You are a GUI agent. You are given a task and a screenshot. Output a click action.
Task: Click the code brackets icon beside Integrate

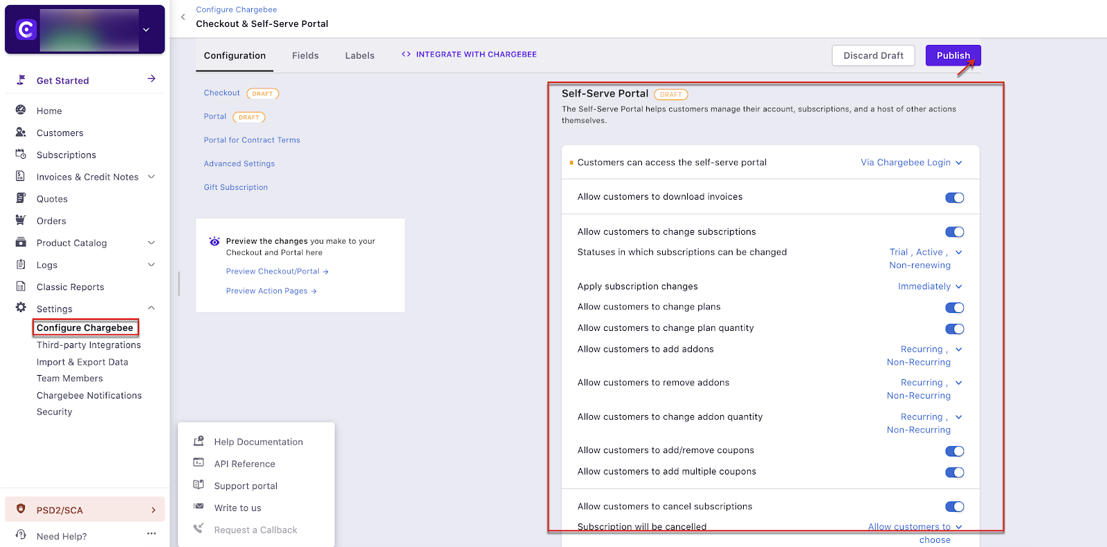coord(406,54)
